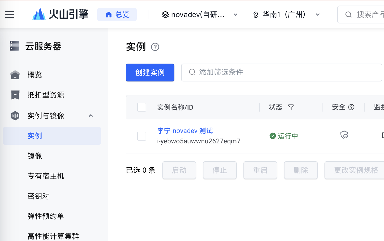Click the 更改实例规格 button
384x241 pixels.
point(354,170)
